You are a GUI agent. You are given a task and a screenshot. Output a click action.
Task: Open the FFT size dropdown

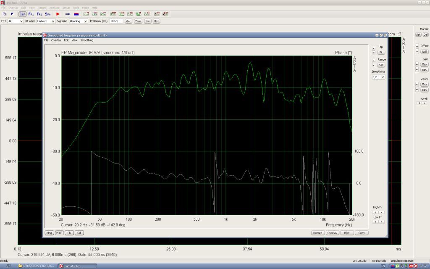click(x=15, y=21)
